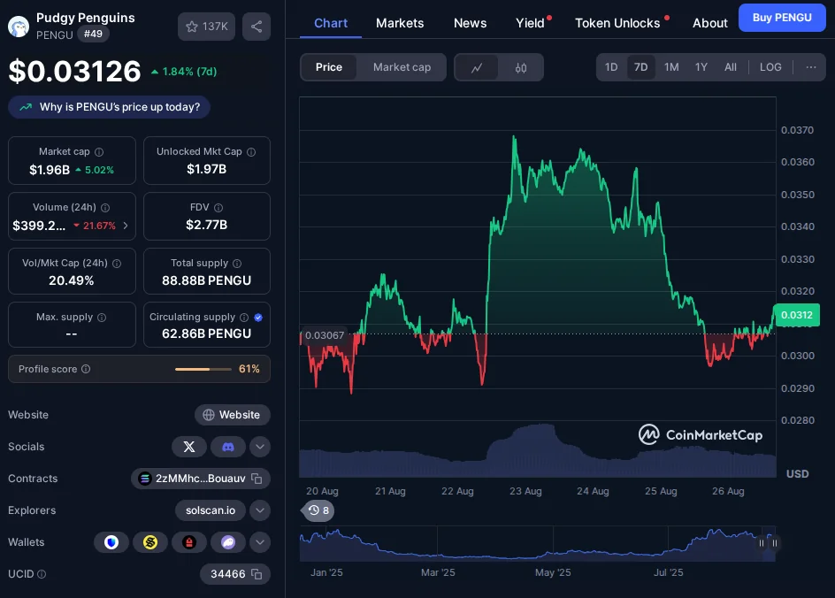Click the mini overview chart near Mar '25
This screenshot has width=835, height=598.
pyautogui.click(x=438, y=544)
